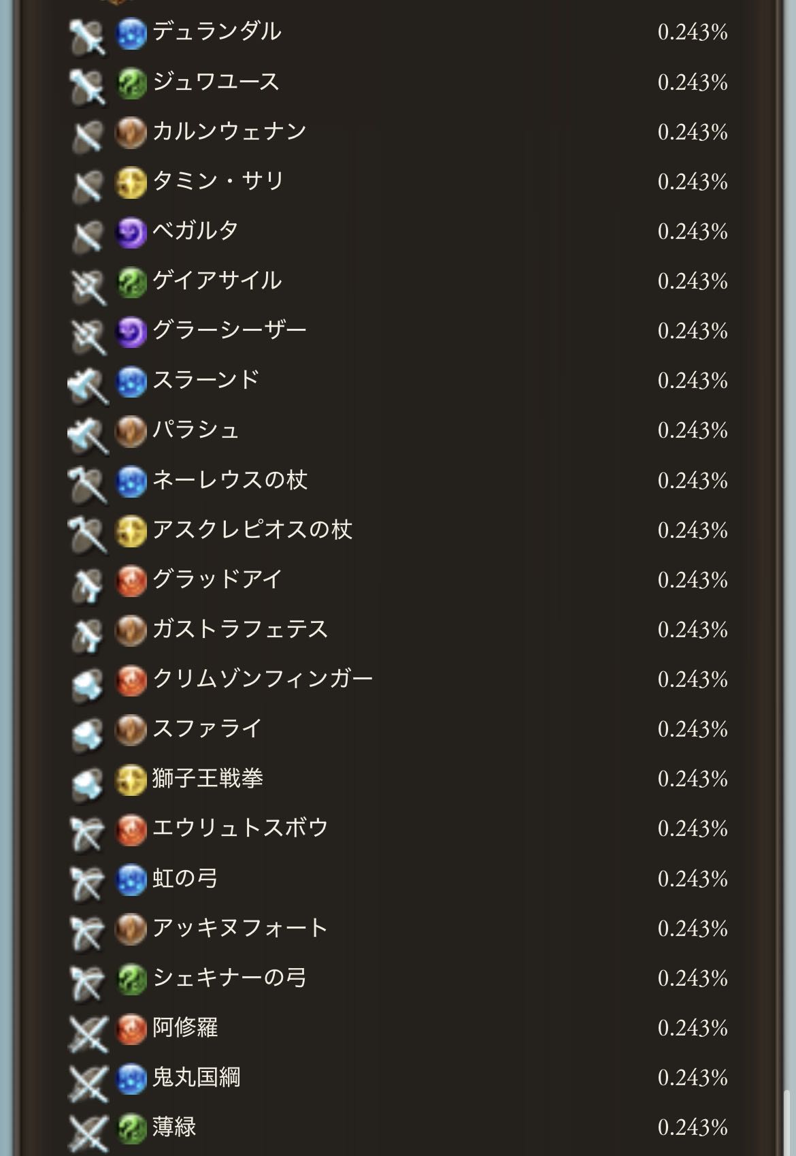
Task: Click the fire element icon beside グラッドアイ
Action: pyautogui.click(x=131, y=581)
